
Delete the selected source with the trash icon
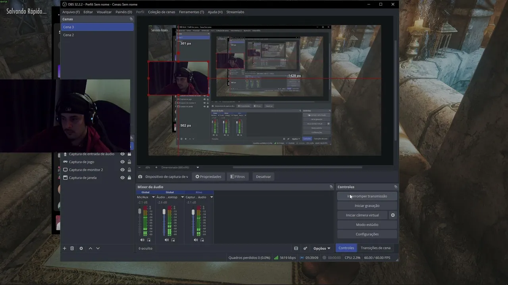(x=72, y=248)
